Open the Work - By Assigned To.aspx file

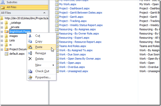(x=76, y=50)
